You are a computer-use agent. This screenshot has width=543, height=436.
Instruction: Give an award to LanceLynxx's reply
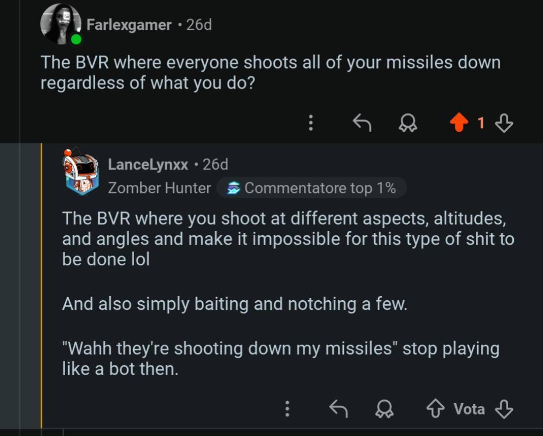(385, 409)
